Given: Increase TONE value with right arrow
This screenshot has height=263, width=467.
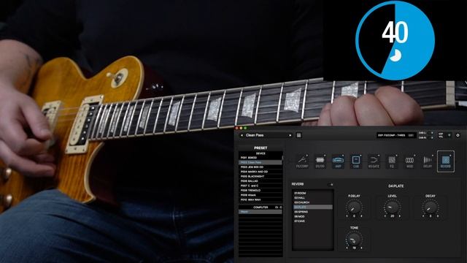Looking at the screenshot, I should pyautogui.click(x=361, y=248).
